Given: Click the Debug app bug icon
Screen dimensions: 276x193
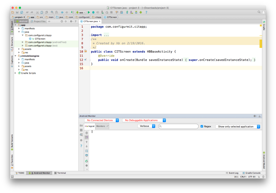Looking at the screenshot, I should click(x=93, y=12).
